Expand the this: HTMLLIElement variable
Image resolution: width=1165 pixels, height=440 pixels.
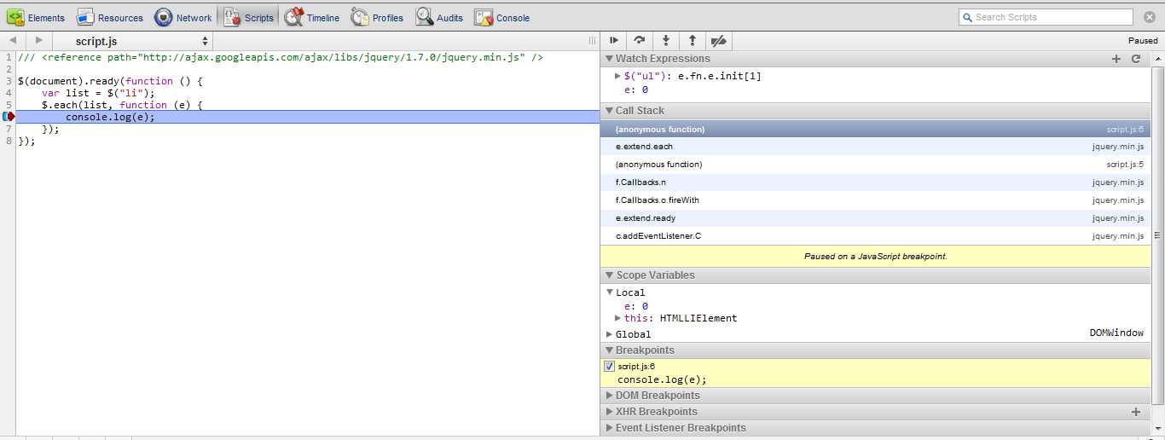coord(617,318)
